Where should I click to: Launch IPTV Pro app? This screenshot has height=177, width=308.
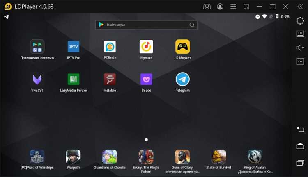click(x=74, y=47)
